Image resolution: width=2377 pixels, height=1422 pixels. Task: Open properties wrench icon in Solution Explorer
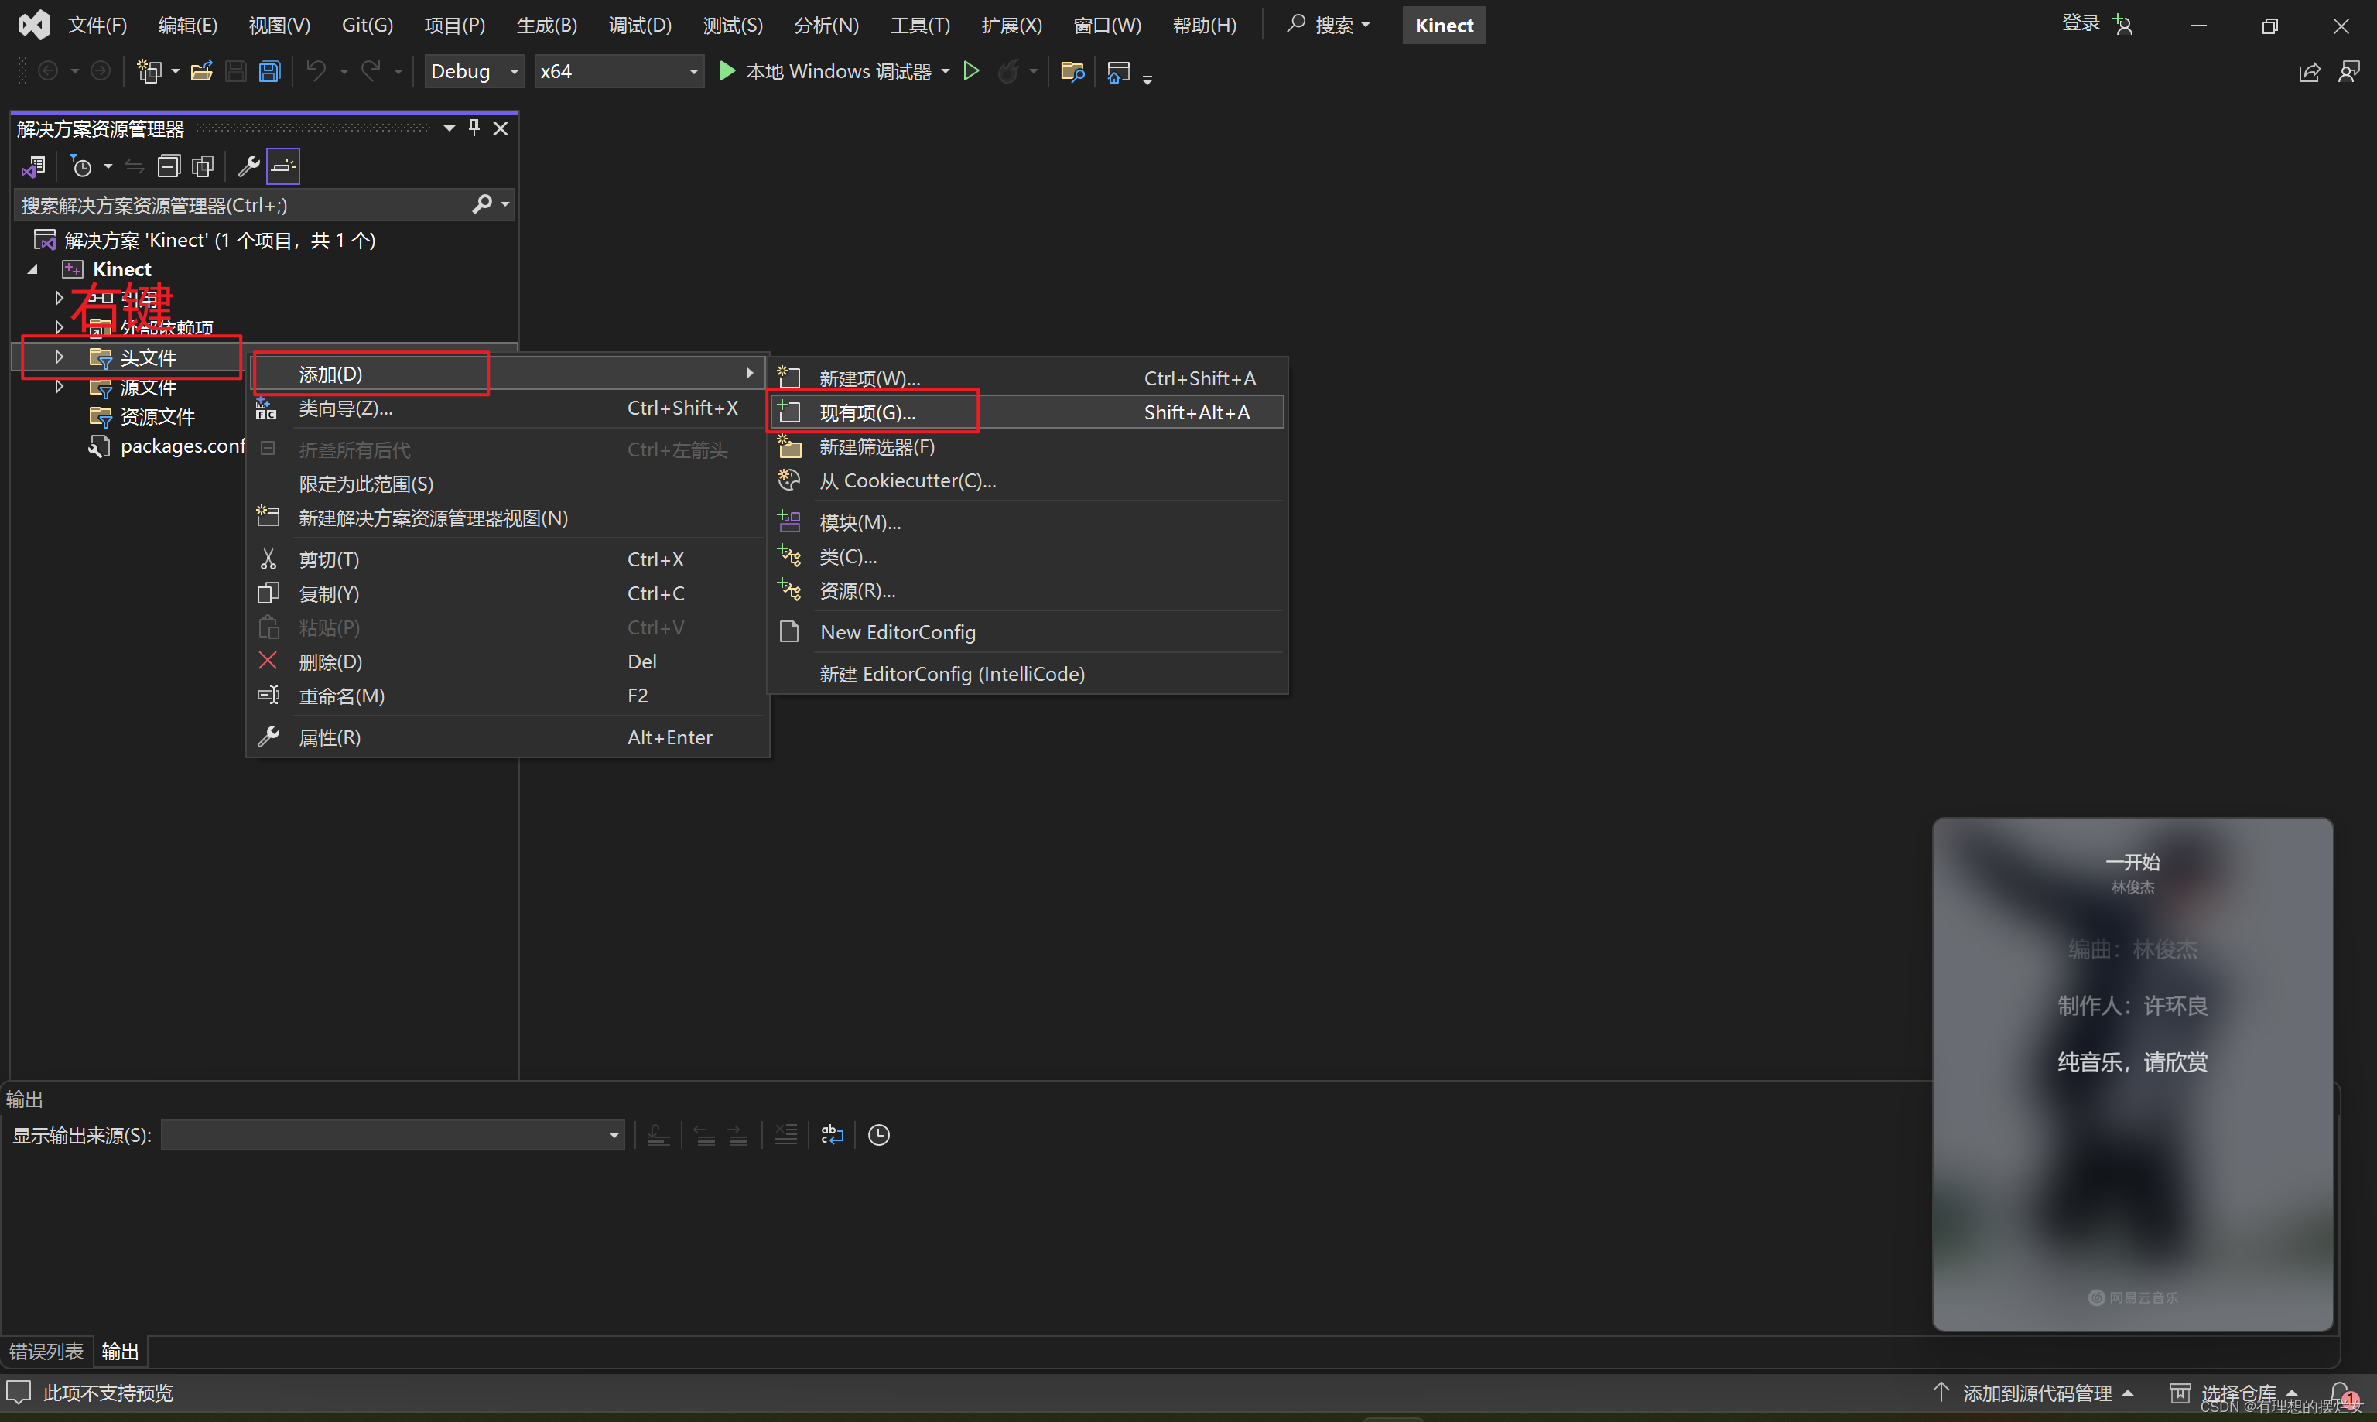pyautogui.click(x=248, y=167)
